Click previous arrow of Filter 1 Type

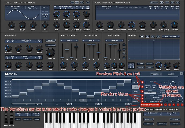[17, 41]
